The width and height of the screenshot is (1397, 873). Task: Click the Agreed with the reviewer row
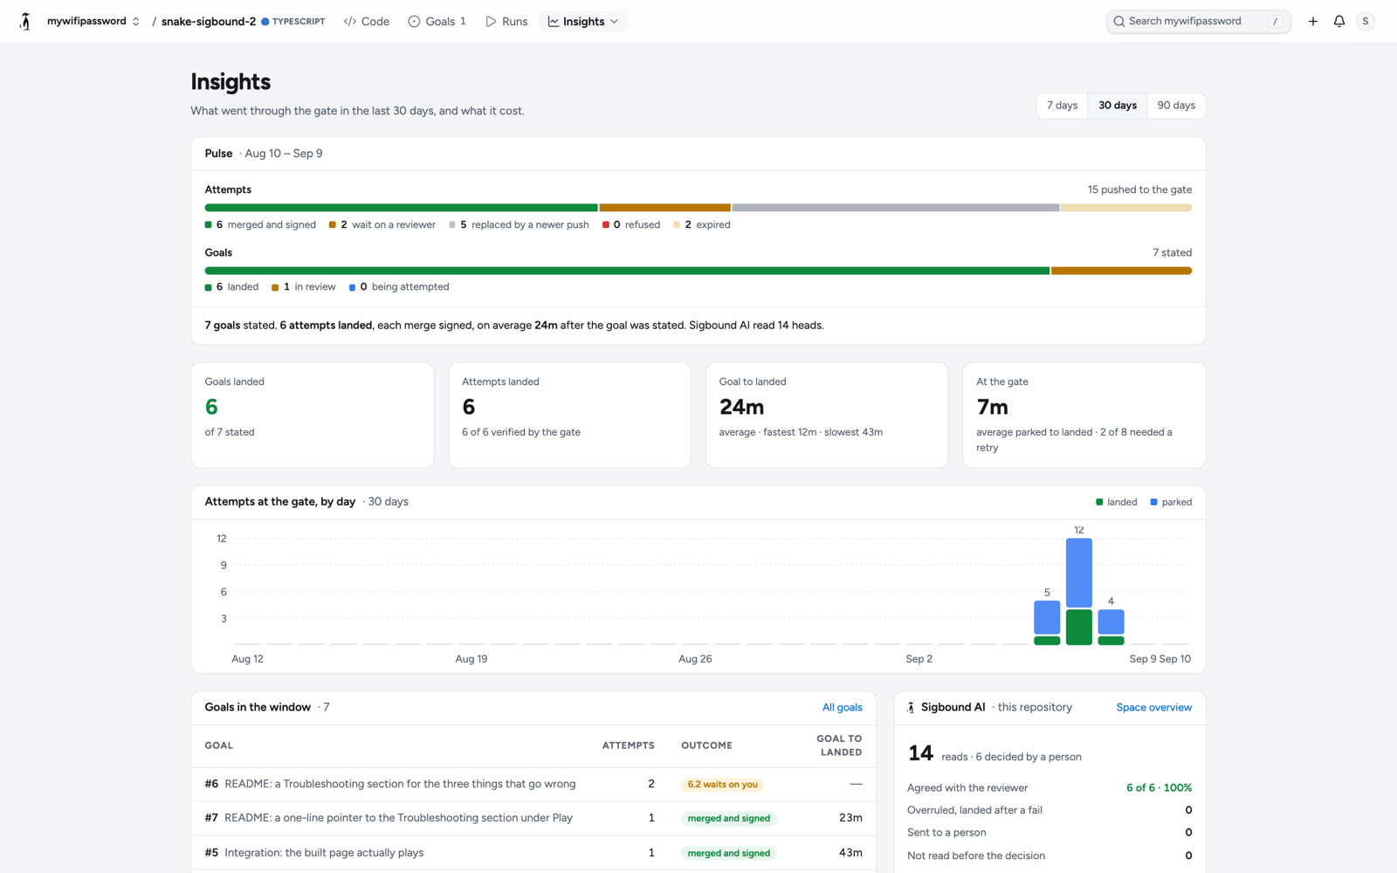[1049, 788]
